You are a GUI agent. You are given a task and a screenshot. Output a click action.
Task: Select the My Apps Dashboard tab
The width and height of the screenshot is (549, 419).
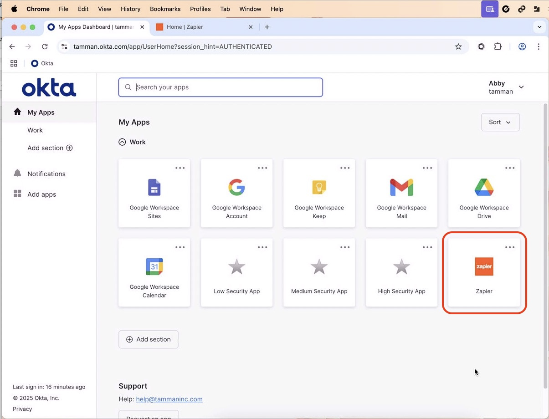click(97, 27)
